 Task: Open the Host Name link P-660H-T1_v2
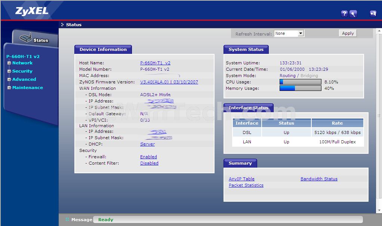click(x=155, y=63)
